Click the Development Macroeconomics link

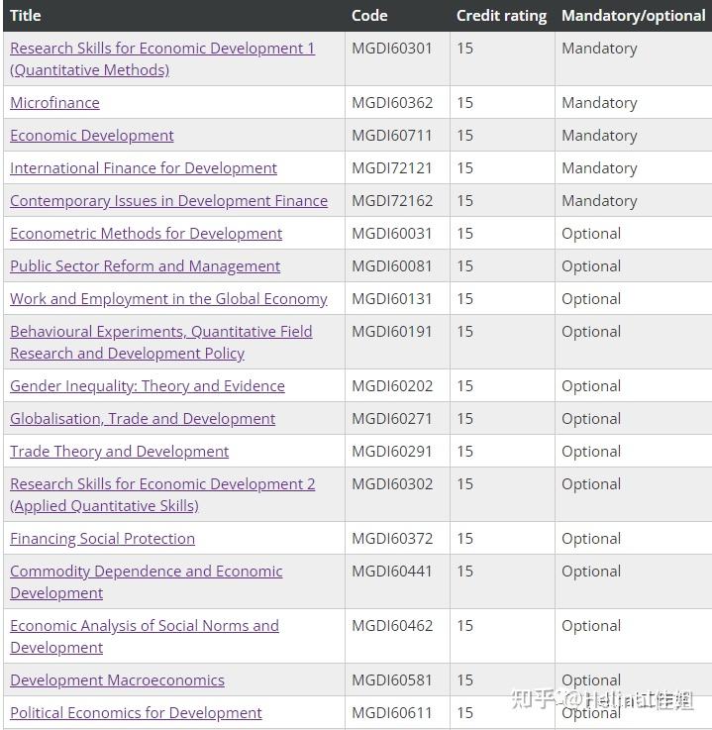pyautogui.click(x=117, y=680)
